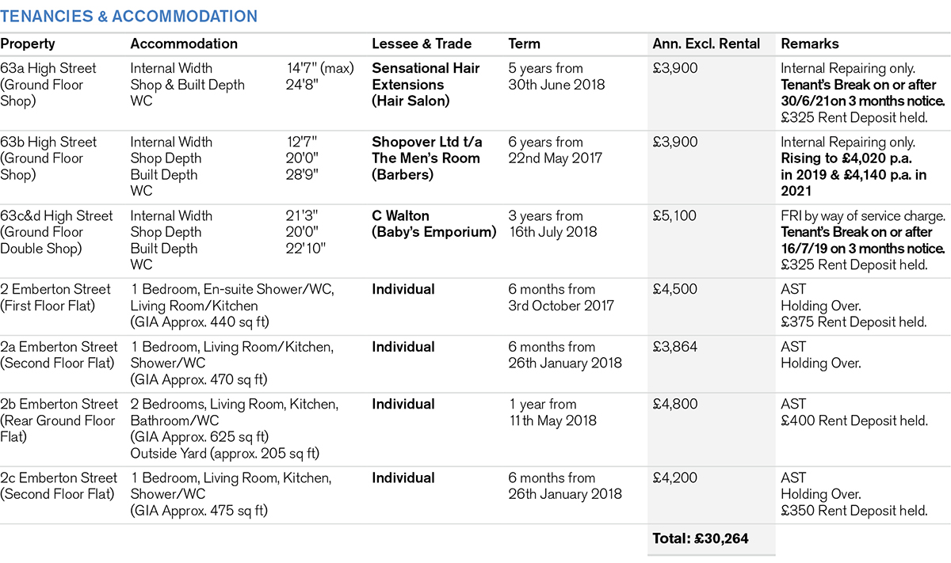Screen dimensions: 951x563
Task: Click the Term column header
Action: point(524,44)
